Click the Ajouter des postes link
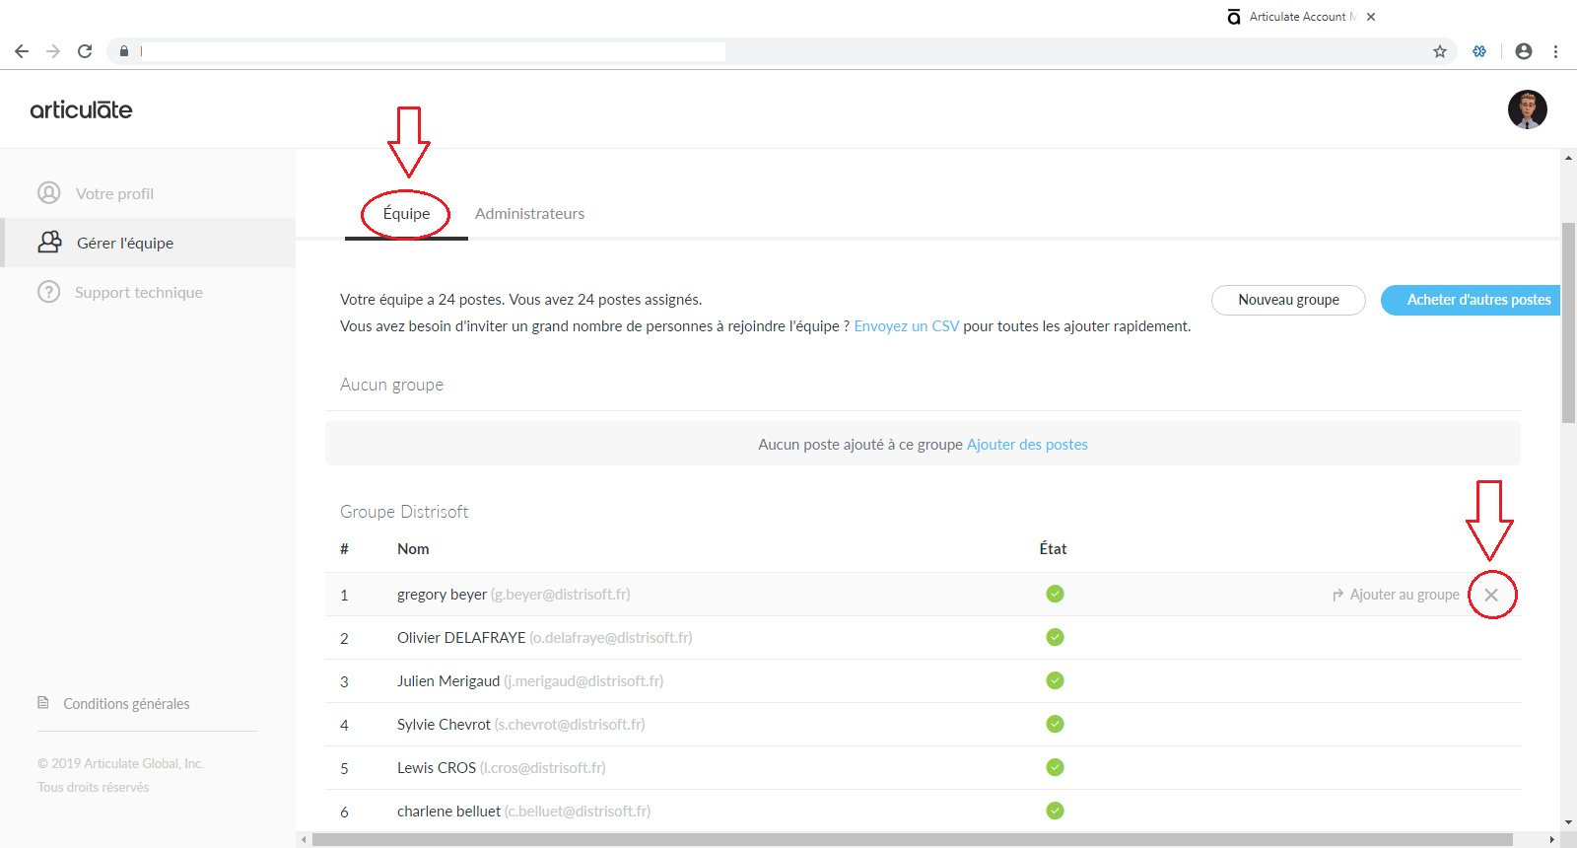 [1027, 445]
